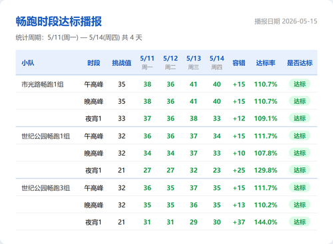Viewport: 333px width, 244px height.
Task: Click 5/14 value 30 in 世纪公园畅跑3组 夜宵1 row
Action: point(217,222)
